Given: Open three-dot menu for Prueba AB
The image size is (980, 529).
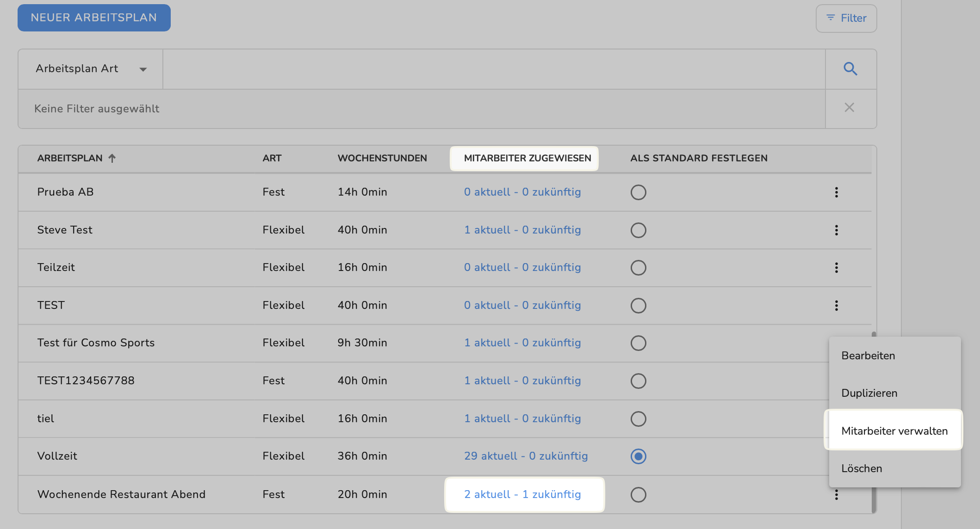Looking at the screenshot, I should [x=836, y=192].
